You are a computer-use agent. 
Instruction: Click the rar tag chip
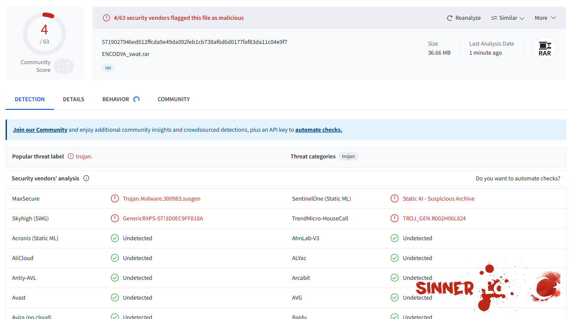click(108, 68)
